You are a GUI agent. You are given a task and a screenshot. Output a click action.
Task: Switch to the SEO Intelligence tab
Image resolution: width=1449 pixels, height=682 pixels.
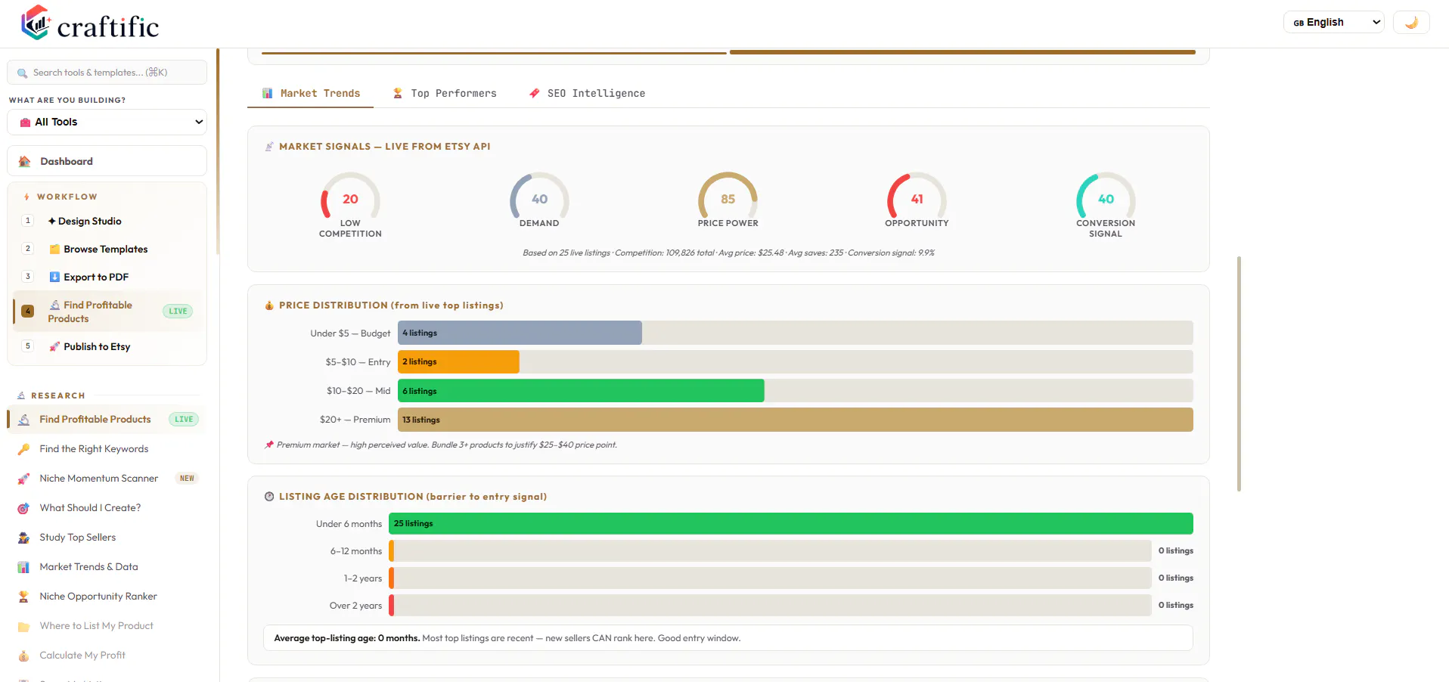tap(587, 93)
